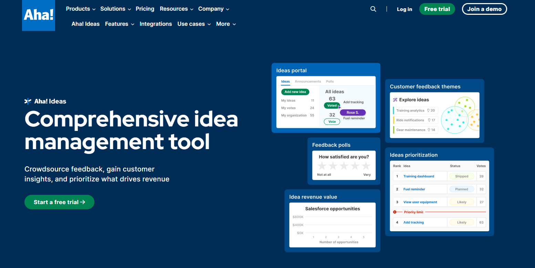Viewport: 535px width, 268px height.
Task: Click the Status column header
Action: (455, 166)
